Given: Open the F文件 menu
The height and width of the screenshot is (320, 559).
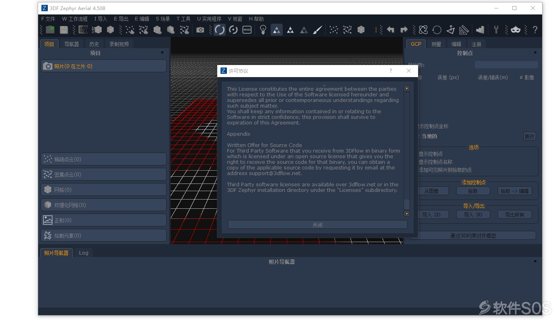Looking at the screenshot, I should coord(48,19).
